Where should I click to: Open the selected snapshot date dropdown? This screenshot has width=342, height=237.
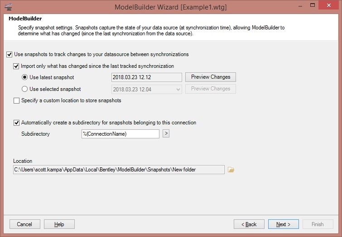coord(147,89)
